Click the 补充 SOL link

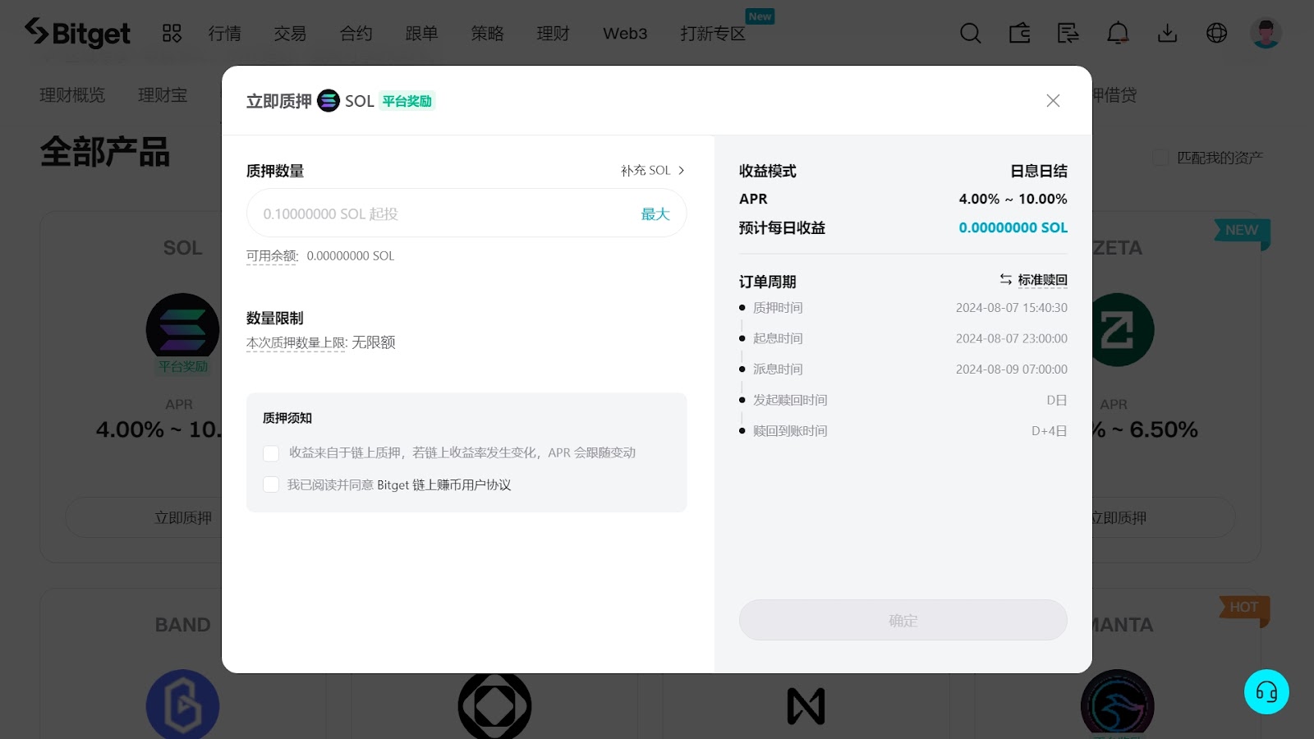(646, 171)
